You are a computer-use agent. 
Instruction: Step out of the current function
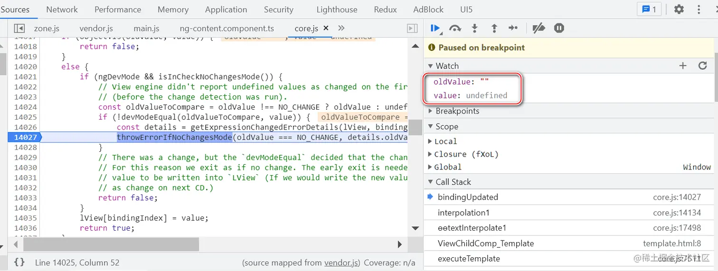coord(494,28)
